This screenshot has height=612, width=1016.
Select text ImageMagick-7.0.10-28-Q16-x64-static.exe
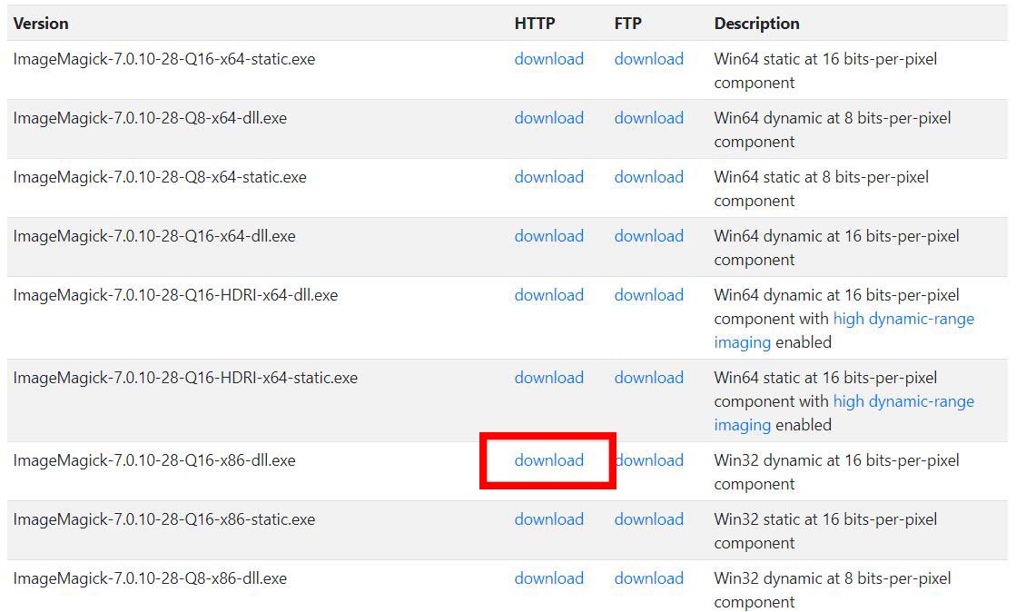[164, 59]
